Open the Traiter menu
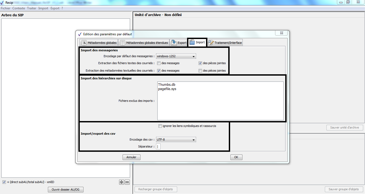 click(32, 8)
